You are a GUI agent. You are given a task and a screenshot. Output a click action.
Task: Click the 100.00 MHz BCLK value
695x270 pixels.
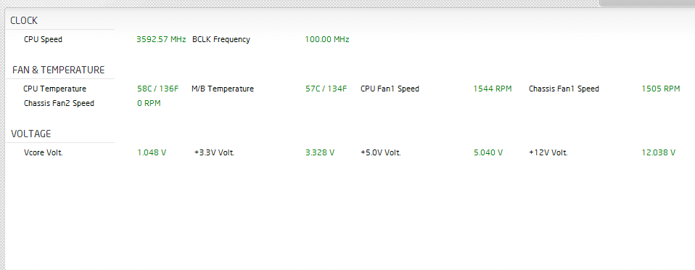[327, 39]
